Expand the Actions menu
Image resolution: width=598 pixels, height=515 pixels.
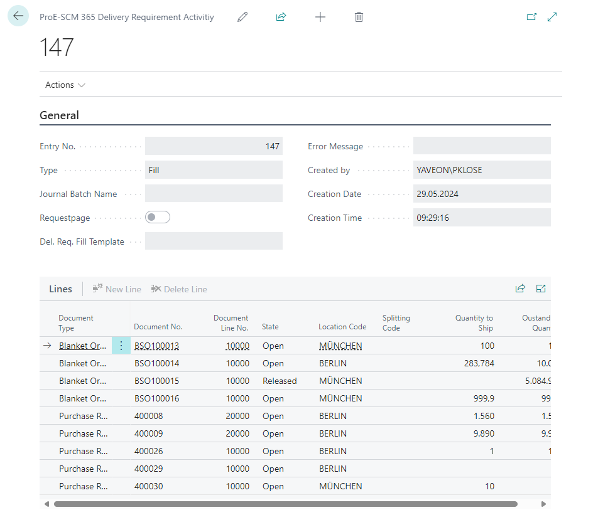(x=65, y=85)
